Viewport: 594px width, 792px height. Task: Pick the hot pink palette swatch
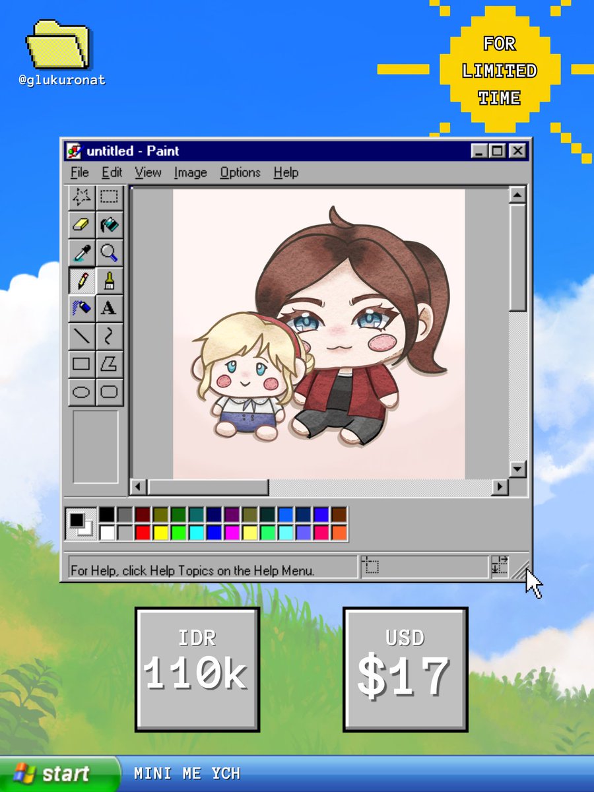coord(321,533)
